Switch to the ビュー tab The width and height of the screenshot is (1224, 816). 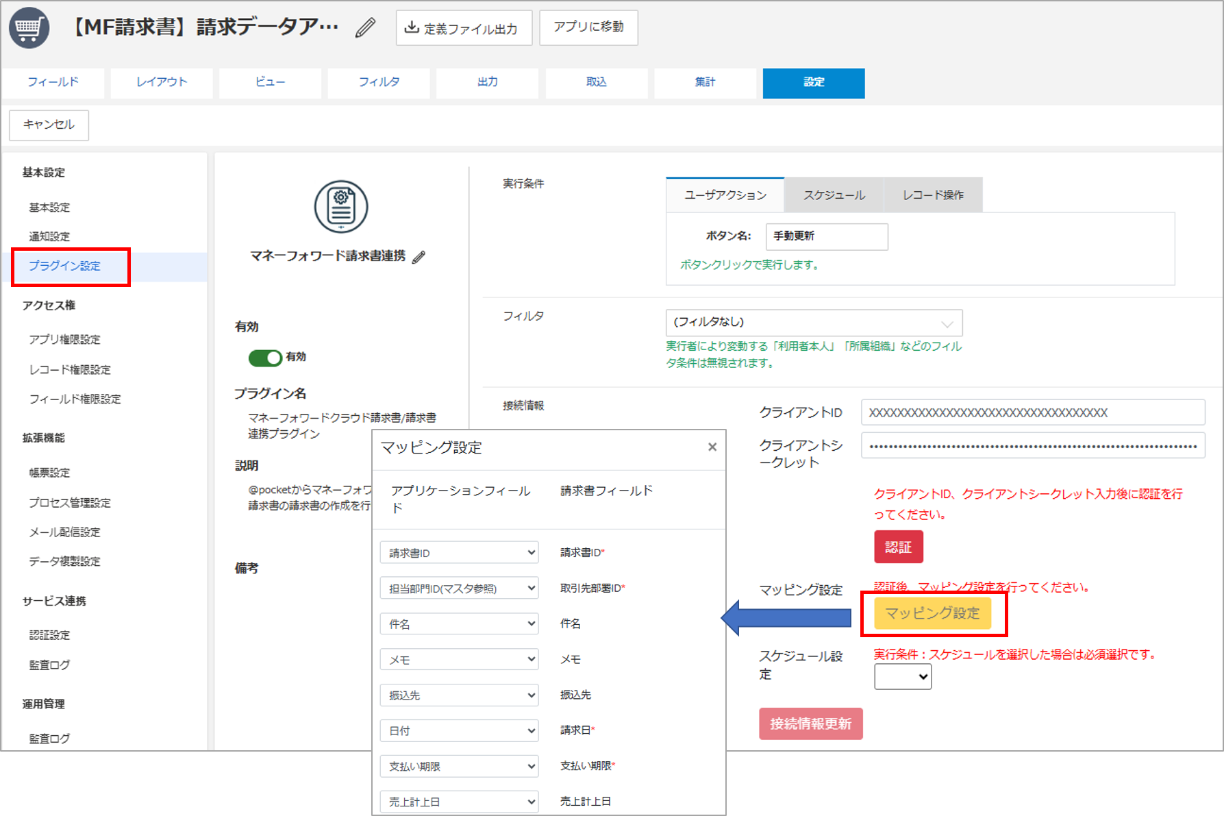pos(270,83)
